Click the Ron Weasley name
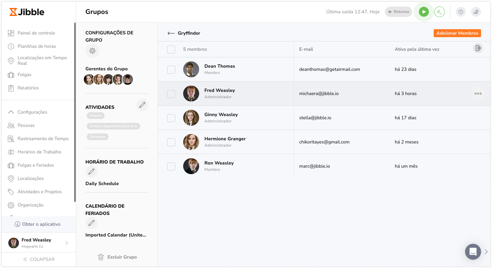 (219, 163)
